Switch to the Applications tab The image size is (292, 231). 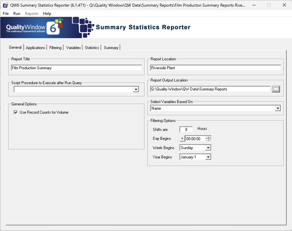pos(35,48)
